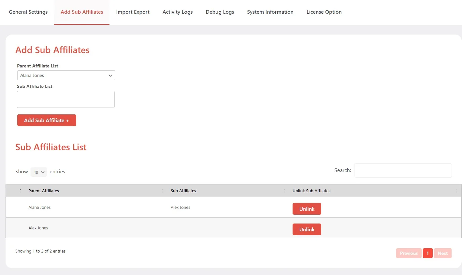Unlink Alex Jones from Alana Jones
The height and width of the screenshot is (275, 462).
pos(307,209)
